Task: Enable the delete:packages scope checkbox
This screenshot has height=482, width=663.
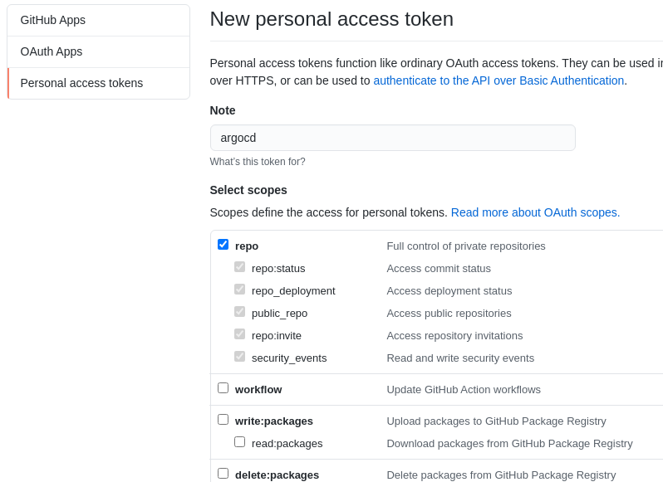Action: 223,474
